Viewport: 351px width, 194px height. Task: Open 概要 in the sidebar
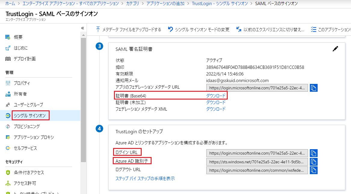click(x=18, y=37)
